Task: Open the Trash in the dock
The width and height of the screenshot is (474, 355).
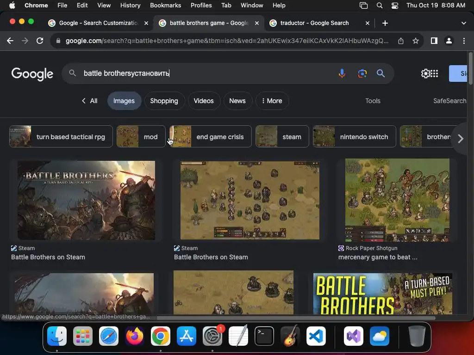Action: click(417, 336)
